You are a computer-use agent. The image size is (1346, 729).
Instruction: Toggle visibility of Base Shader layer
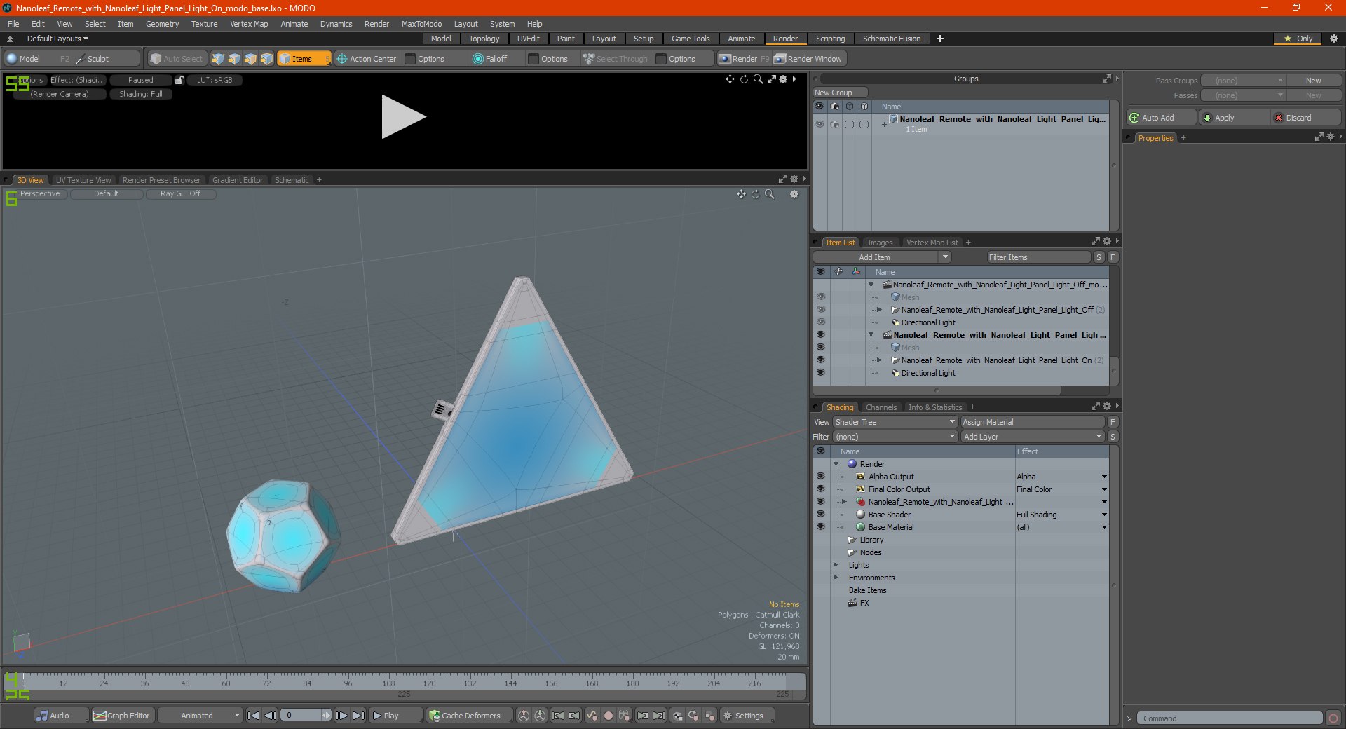coord(820,515)
